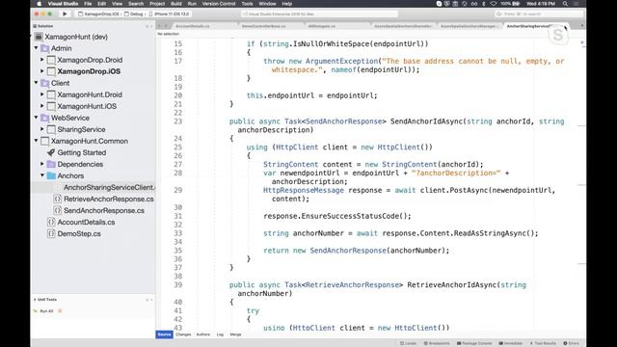Select Getting Started in solution tree
This screenshot has width=617, height=347.
pos(81,152)
